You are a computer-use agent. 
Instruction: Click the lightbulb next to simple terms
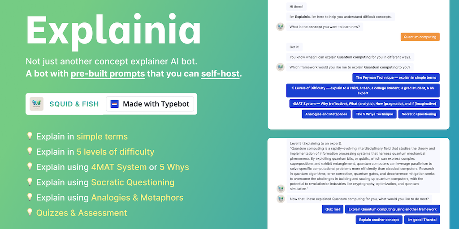click(30, 136)
